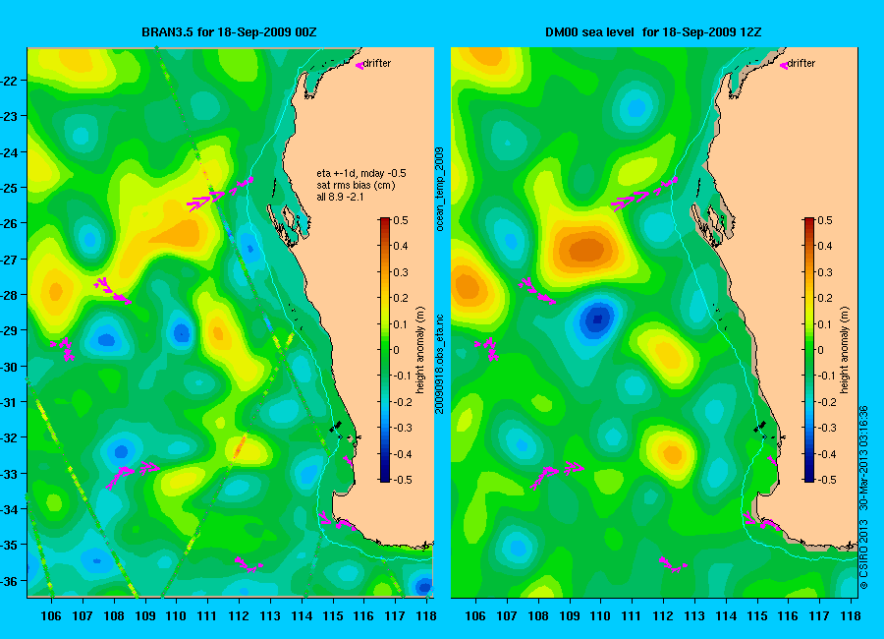Screen dimensions: 884x639
Task: Click the right map's height anomaly colorbar
Action: point(808,349)
